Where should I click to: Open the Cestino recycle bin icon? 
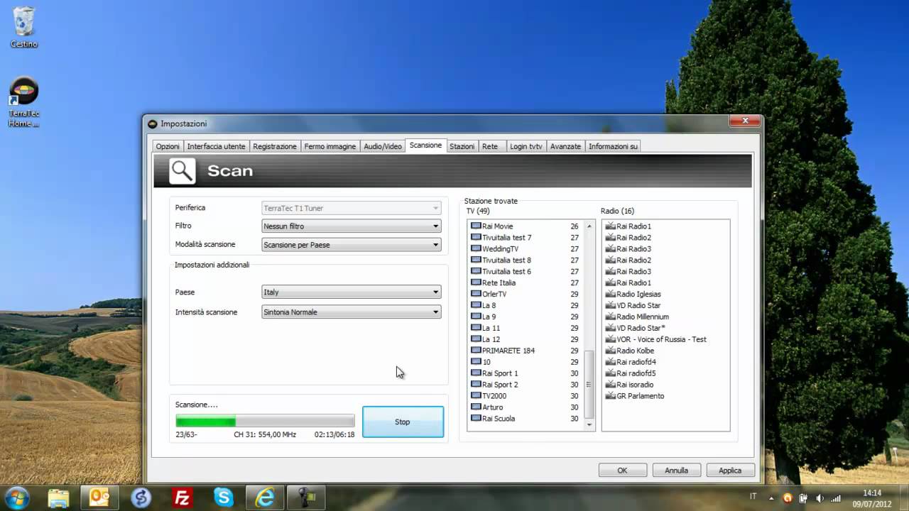[x=23, y=27]
